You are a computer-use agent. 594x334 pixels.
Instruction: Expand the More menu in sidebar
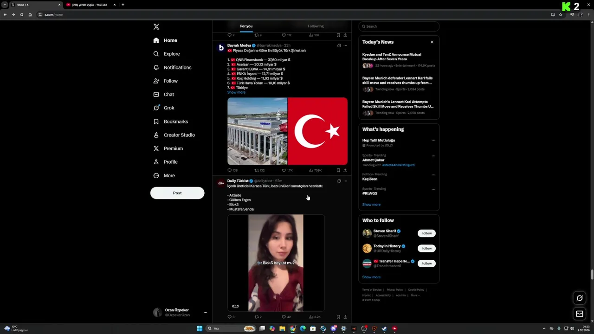point(164,175)
